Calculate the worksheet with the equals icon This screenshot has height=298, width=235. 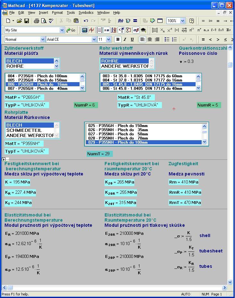pos(135,21)
